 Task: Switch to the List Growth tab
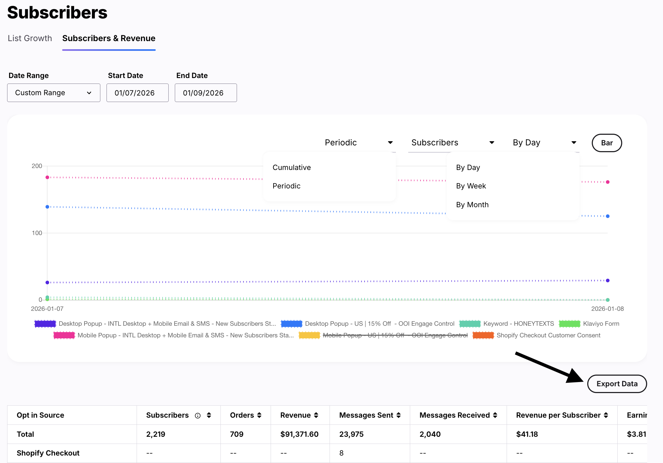30,38
